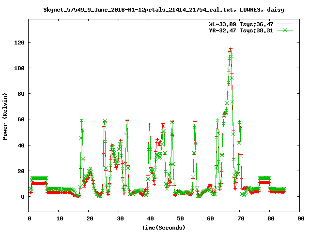
Task: Click y-axis tick label 40
Action: coord(21,145)
